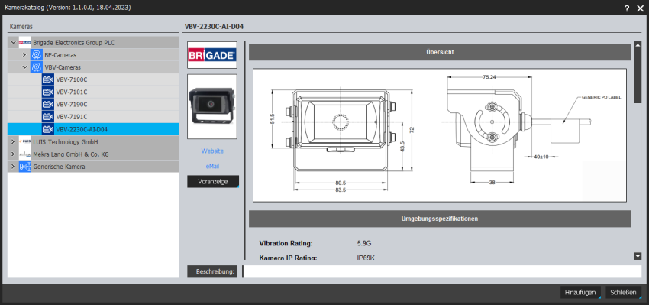Click the camera icon beside VBV-7101C
This screenshot has width=649, height=305.
[x=48, y=92]
